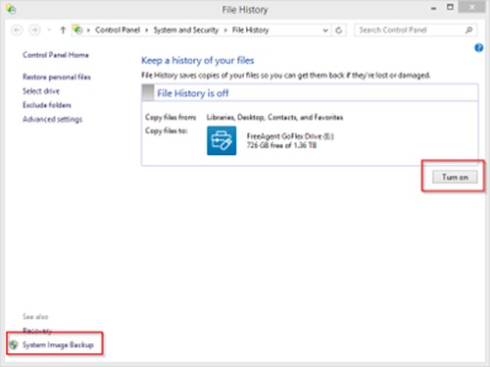Viewport: 490px width, 367px height.
Task: Open Recovery link under See also
Action: (x=37, y=331)
